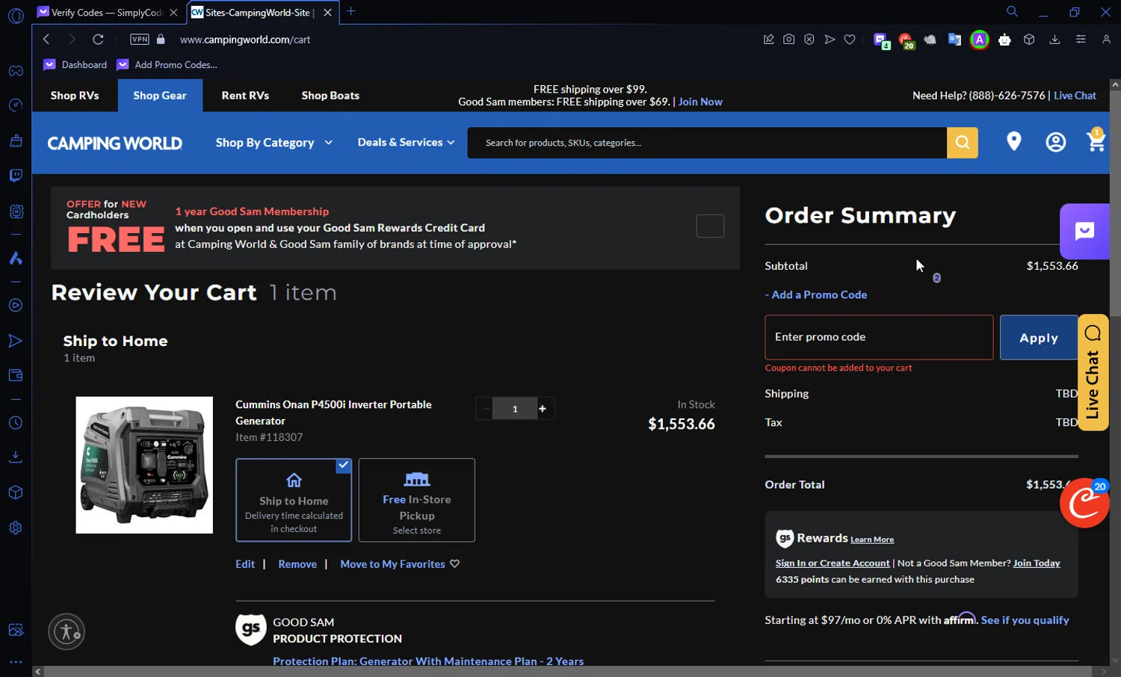Collapse the Add a Promo Code section
This screenshot has width=1121, height=677.
(816, 295)
